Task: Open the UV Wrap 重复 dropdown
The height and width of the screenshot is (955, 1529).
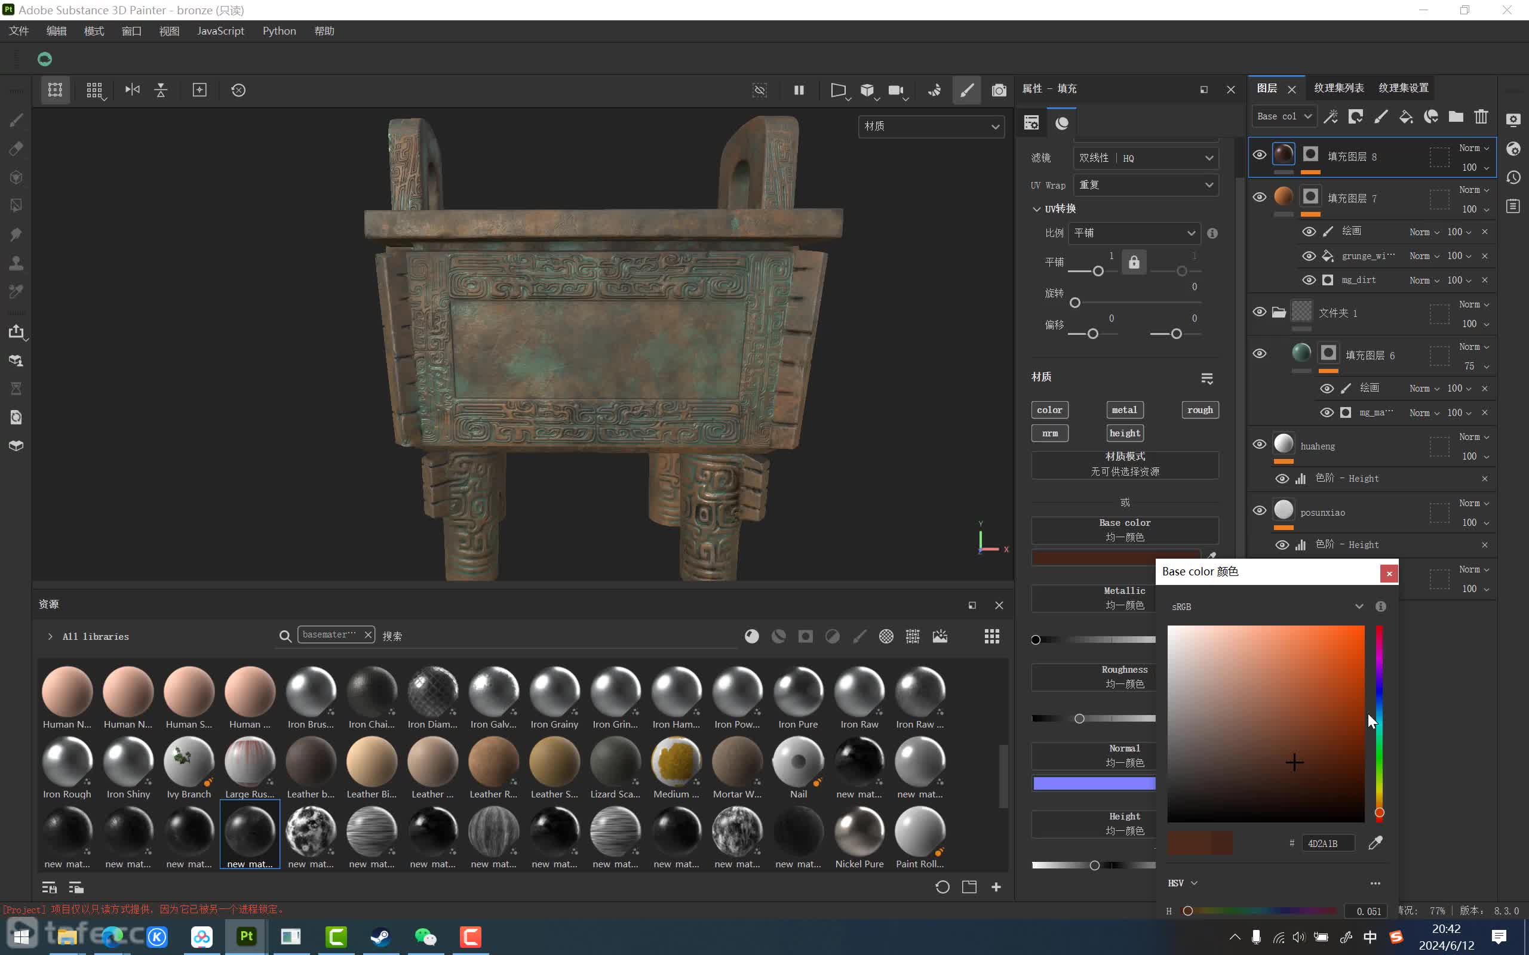Action: [1146, 185]
